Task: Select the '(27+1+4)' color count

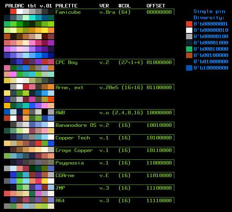Action: pos(131,62)
